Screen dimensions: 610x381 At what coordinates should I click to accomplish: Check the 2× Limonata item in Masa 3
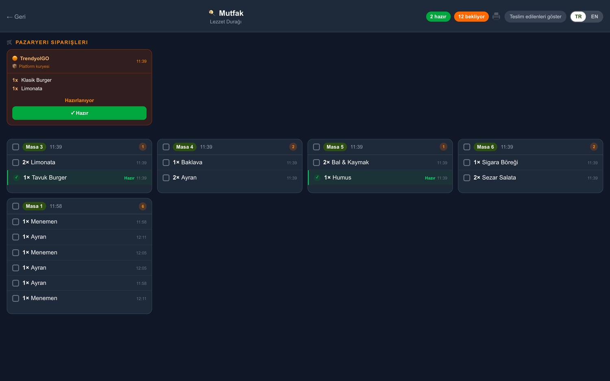(x=15, y=162)
